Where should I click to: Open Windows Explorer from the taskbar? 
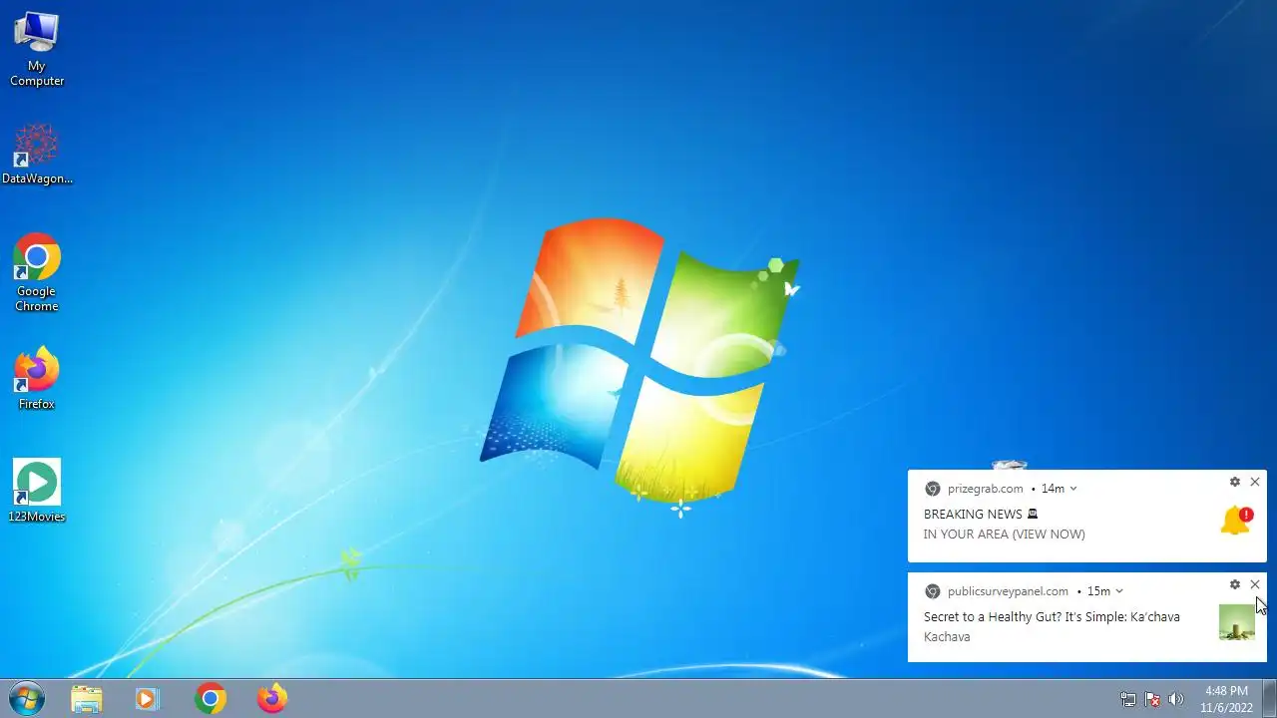point(87,698)
